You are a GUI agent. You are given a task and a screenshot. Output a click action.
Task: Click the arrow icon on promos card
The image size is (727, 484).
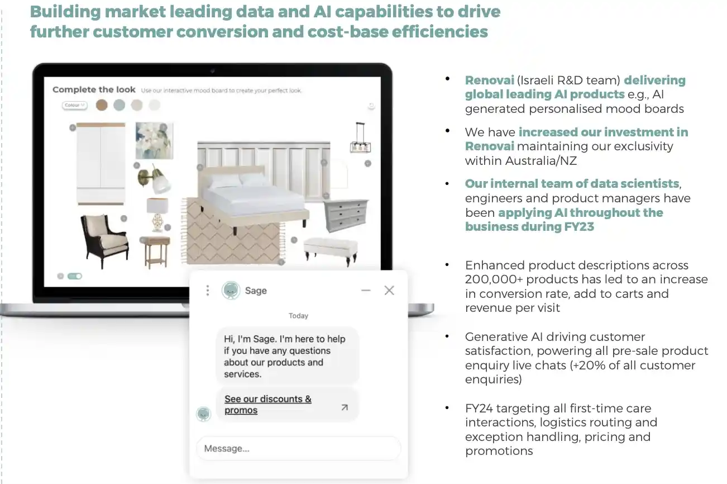(345, 408)
